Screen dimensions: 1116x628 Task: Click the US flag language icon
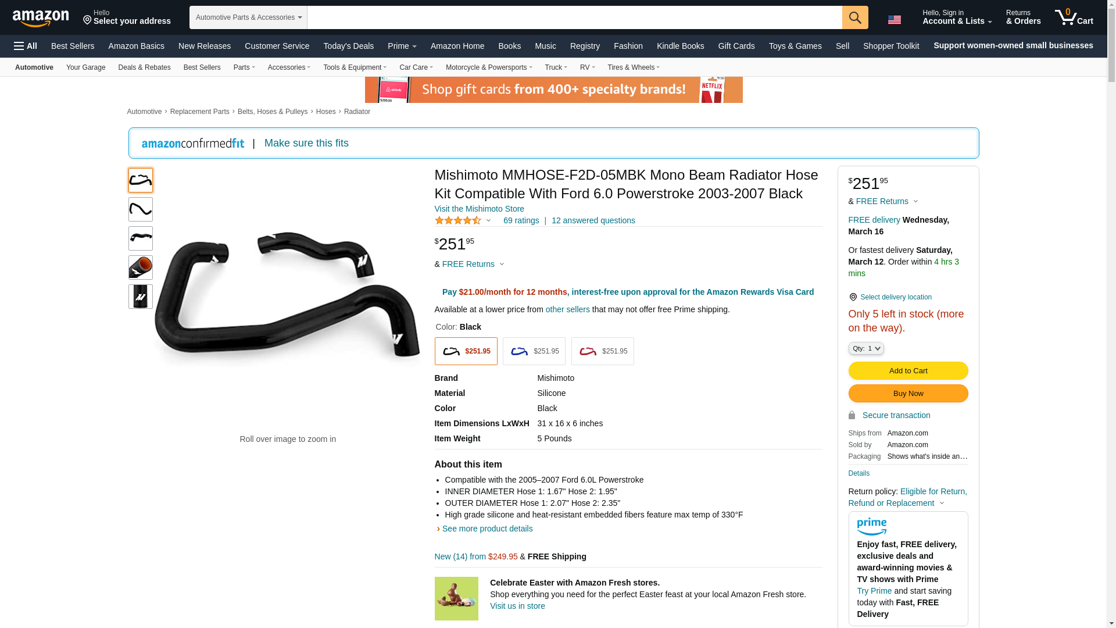click(895, 20)
